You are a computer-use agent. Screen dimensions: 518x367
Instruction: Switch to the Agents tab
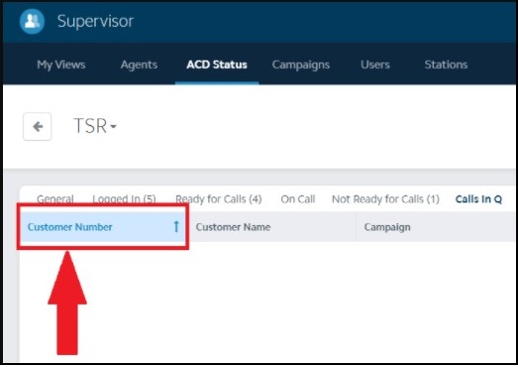pyautogui.click(x=139, y=64)
